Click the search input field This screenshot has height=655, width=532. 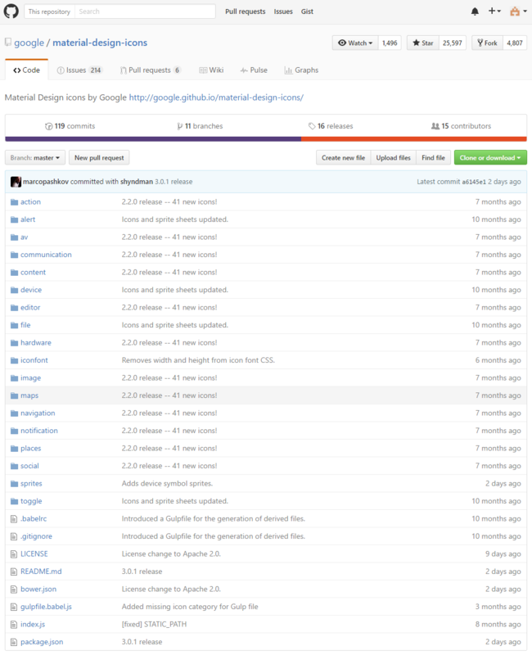point(145,11)
